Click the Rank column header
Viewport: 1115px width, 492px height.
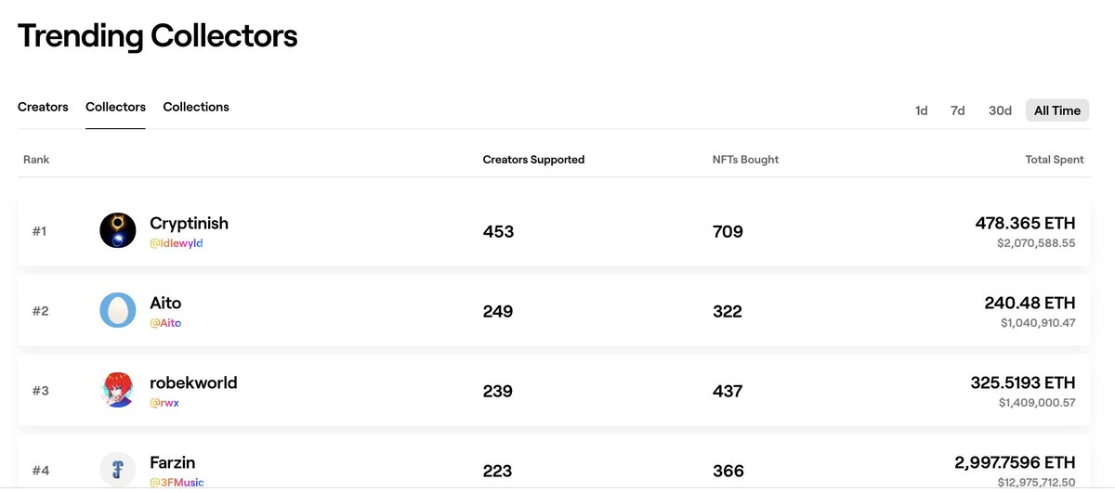pos(36,160)
